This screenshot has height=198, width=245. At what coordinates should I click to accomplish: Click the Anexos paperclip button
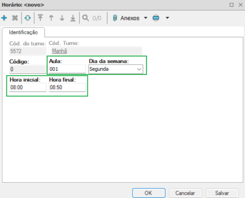click(x=126, y=18)
